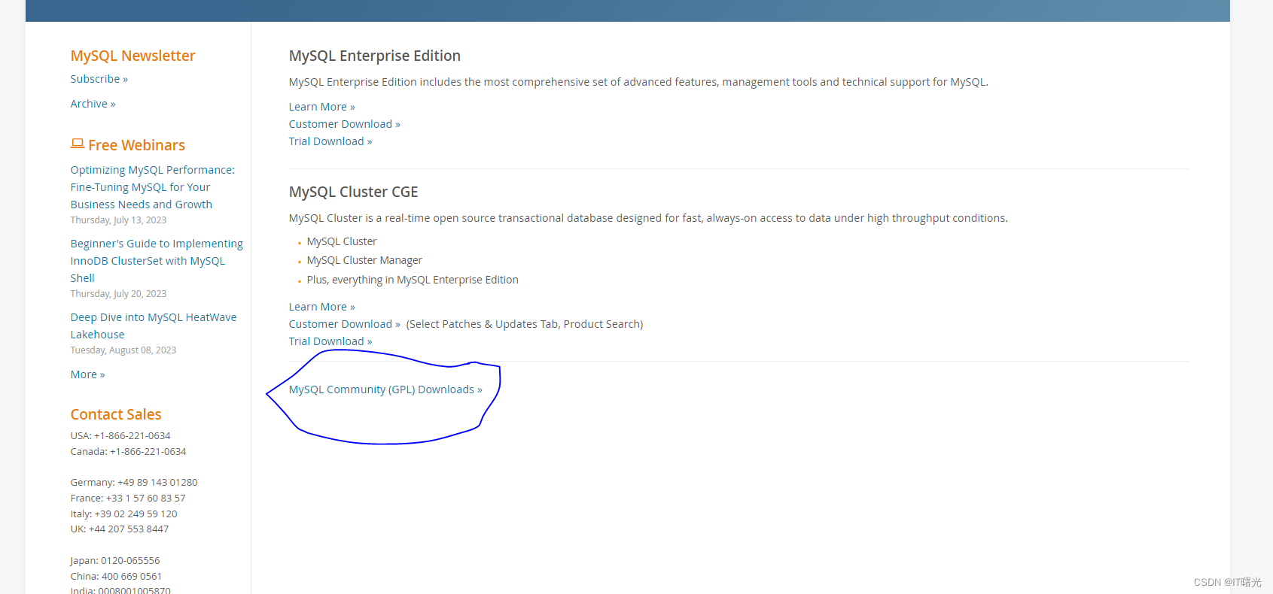Click Enterprise Edition Learn More link
This screenshot has height=594, width=1273.
pos(321,107)
